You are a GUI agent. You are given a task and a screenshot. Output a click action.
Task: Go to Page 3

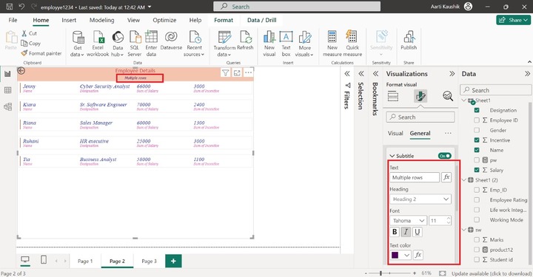pyautogui.click(x=149, y=261)
